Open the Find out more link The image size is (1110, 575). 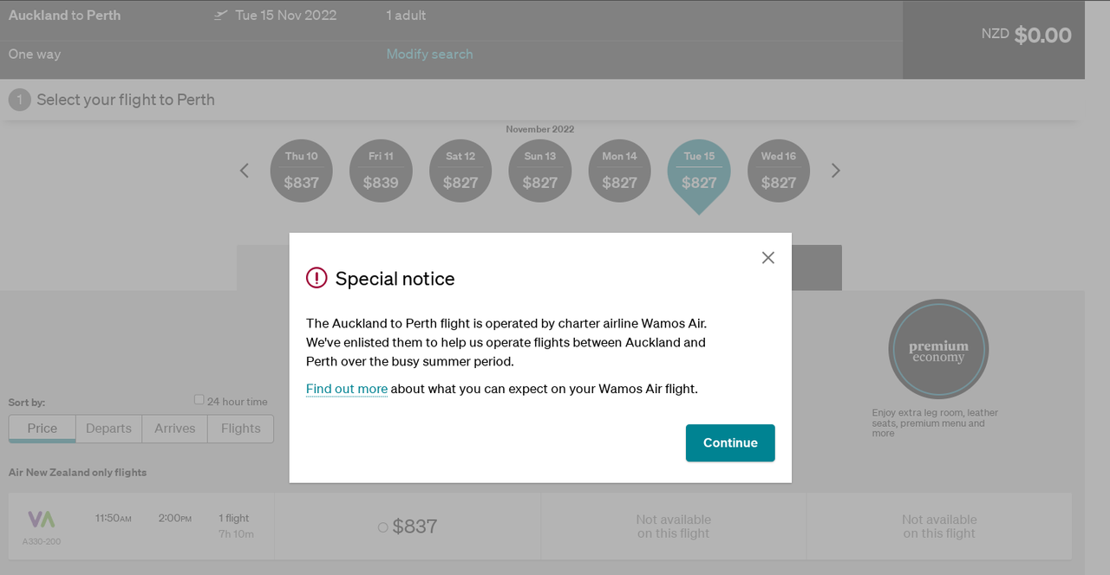click(347, 389)
